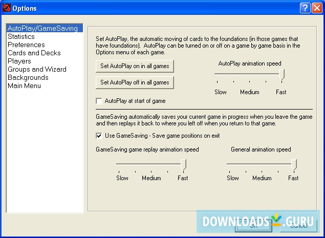325x238 pixels.
Task: Click Slow under AutoPlay animation speed
Action: click(x=220, y=92)
